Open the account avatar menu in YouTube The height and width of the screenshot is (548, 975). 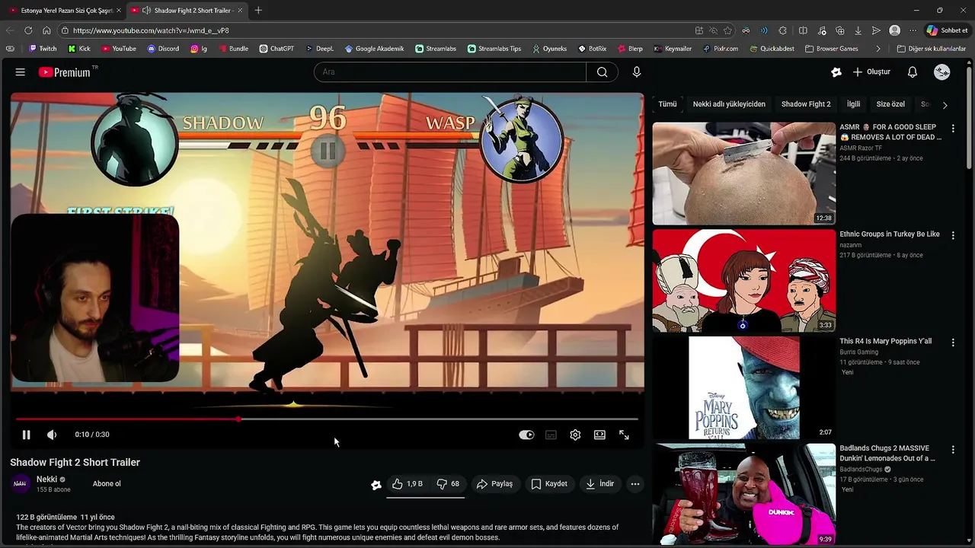pyautogui.click(x=942, y=72)
